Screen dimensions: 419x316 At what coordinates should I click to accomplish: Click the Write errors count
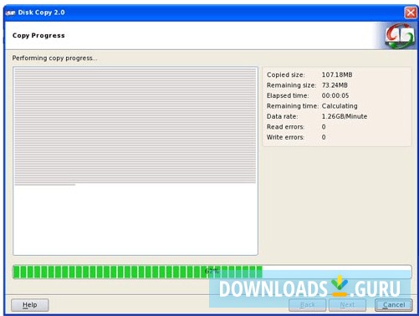(324, 137)
